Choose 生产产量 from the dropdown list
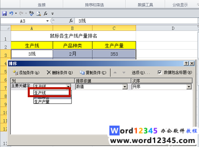The width and height of the screenshot is (199, 147). coord(53,102)
